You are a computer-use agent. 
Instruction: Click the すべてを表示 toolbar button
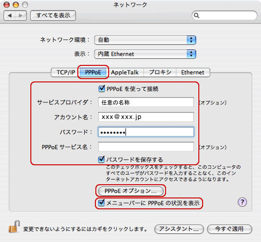53,16
